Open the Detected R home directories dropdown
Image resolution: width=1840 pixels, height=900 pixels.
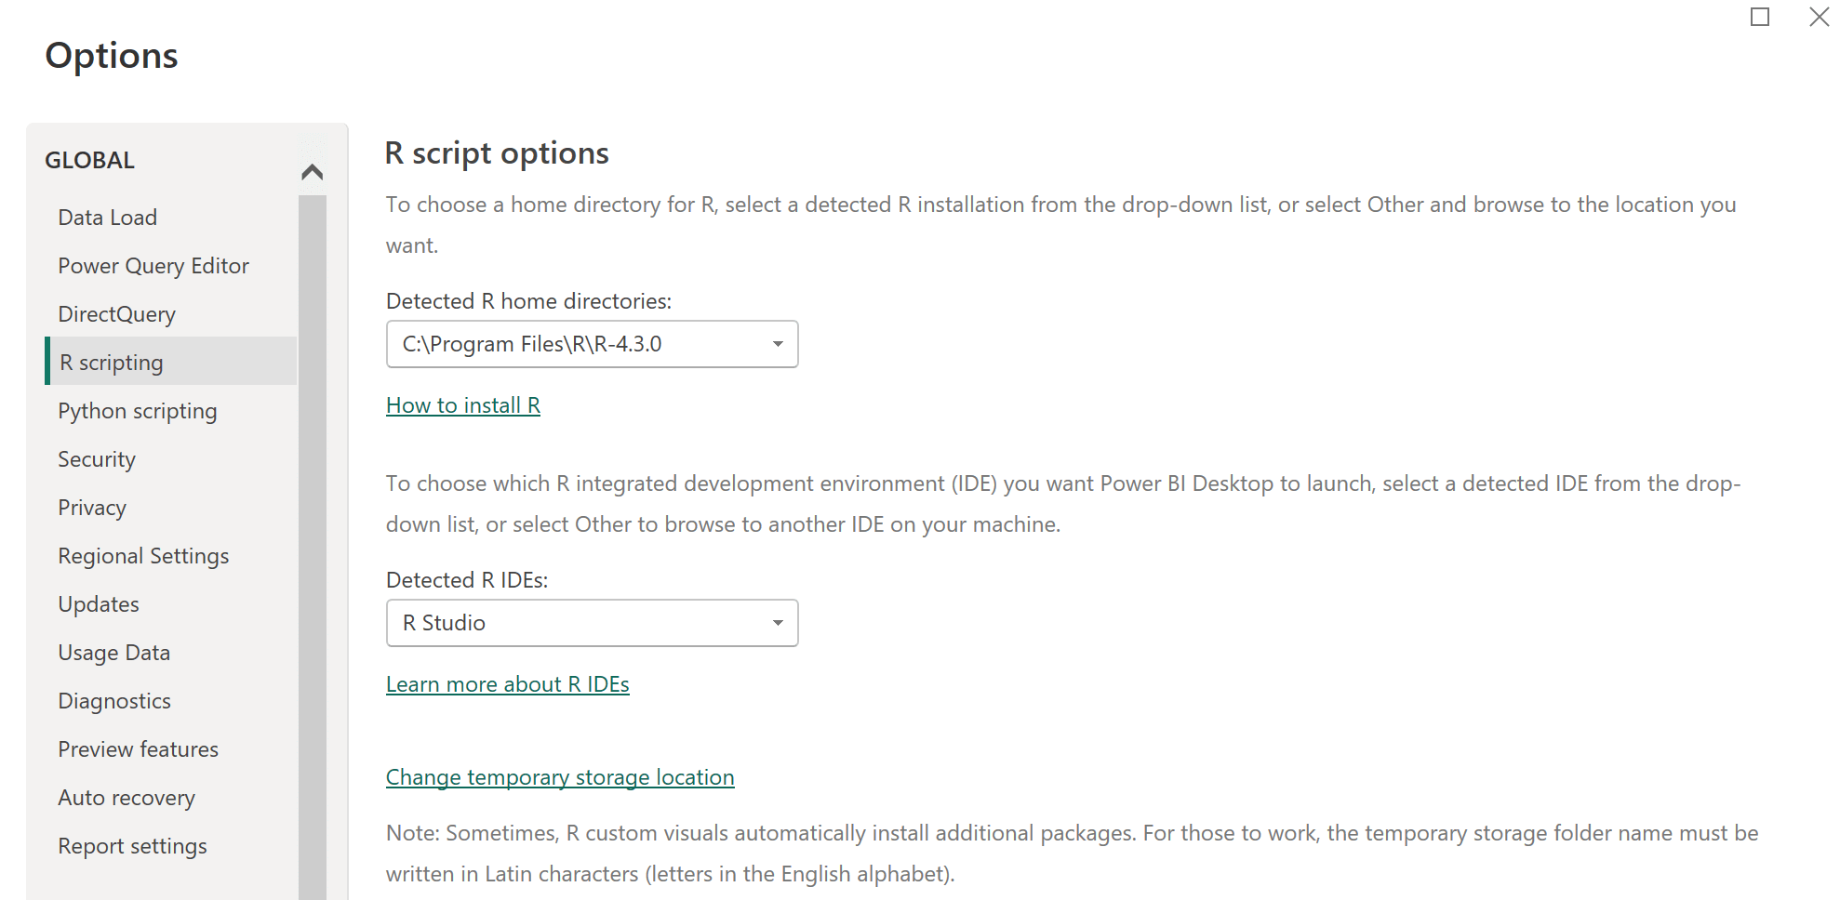pos(778,343)
